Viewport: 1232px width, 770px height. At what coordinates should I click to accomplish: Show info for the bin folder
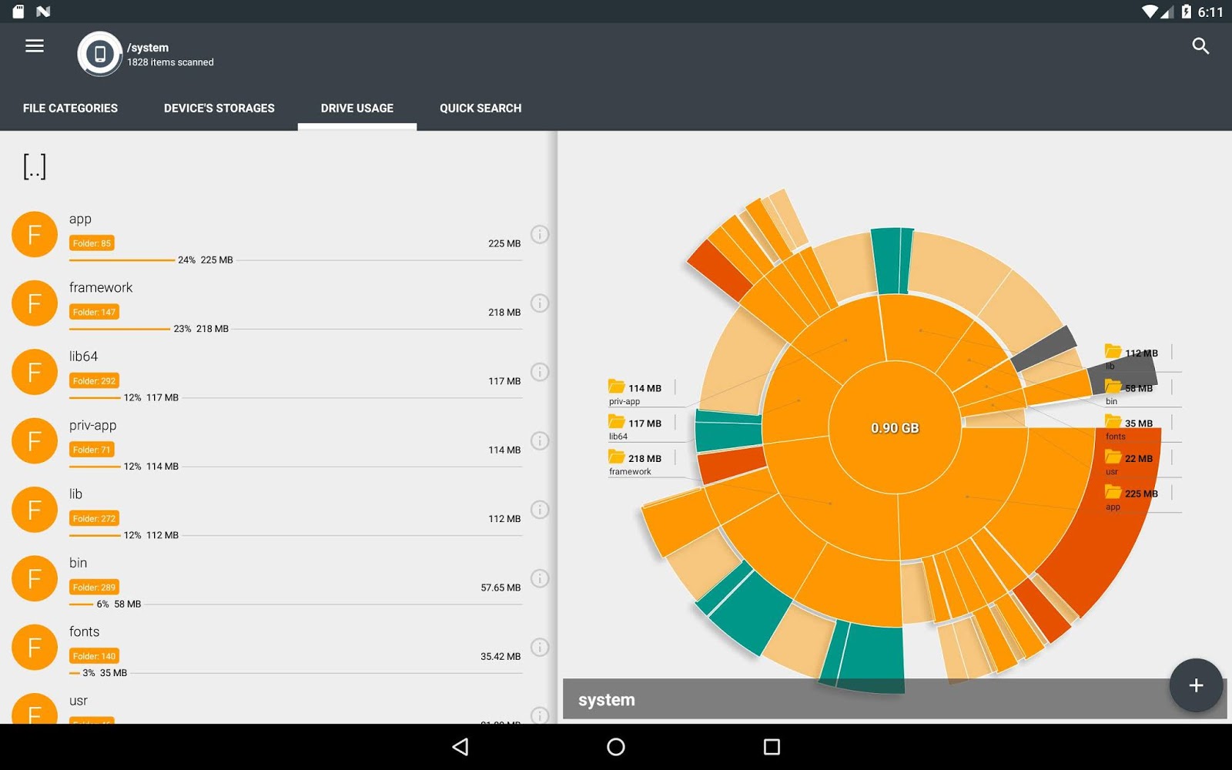(x=540, y=578)
